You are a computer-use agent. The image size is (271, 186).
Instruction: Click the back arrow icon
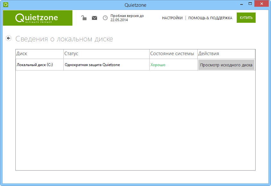point(9,38)
